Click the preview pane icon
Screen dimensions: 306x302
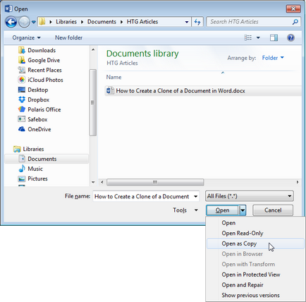(x=274, y=37)
